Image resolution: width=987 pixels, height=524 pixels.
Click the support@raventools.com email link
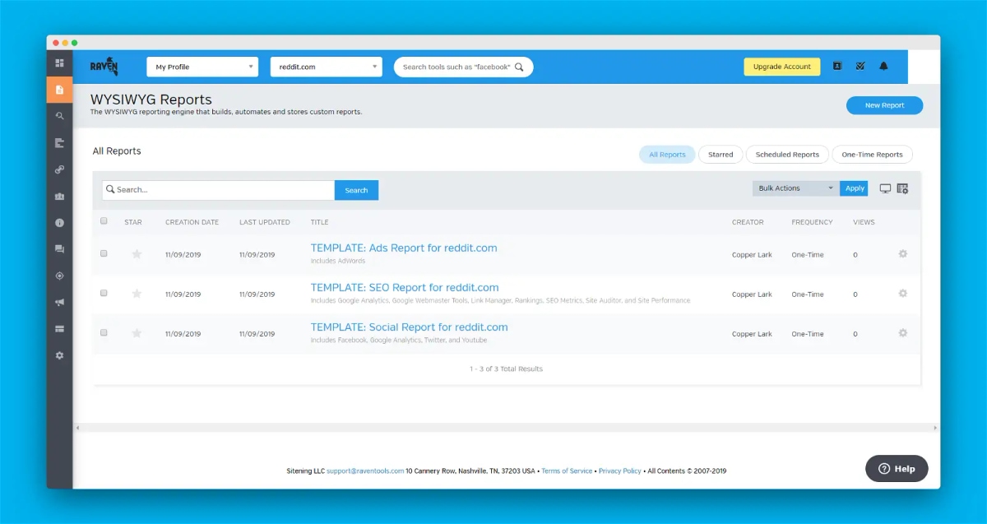click(365, 471)
